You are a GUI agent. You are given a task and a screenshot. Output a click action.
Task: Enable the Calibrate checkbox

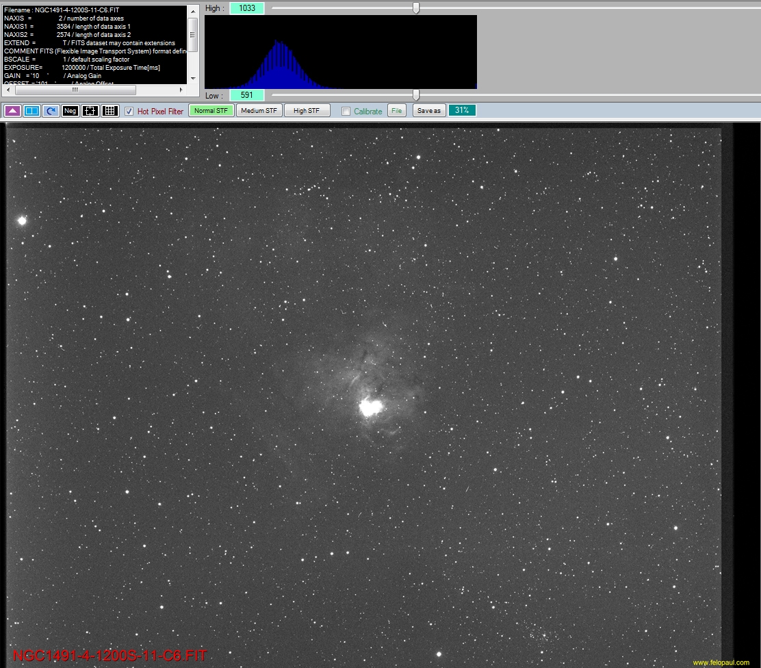(346, 111)
